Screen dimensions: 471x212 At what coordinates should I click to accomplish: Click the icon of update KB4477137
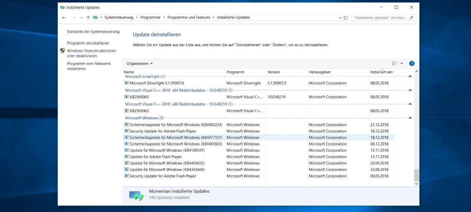click(x=127, y=138)
